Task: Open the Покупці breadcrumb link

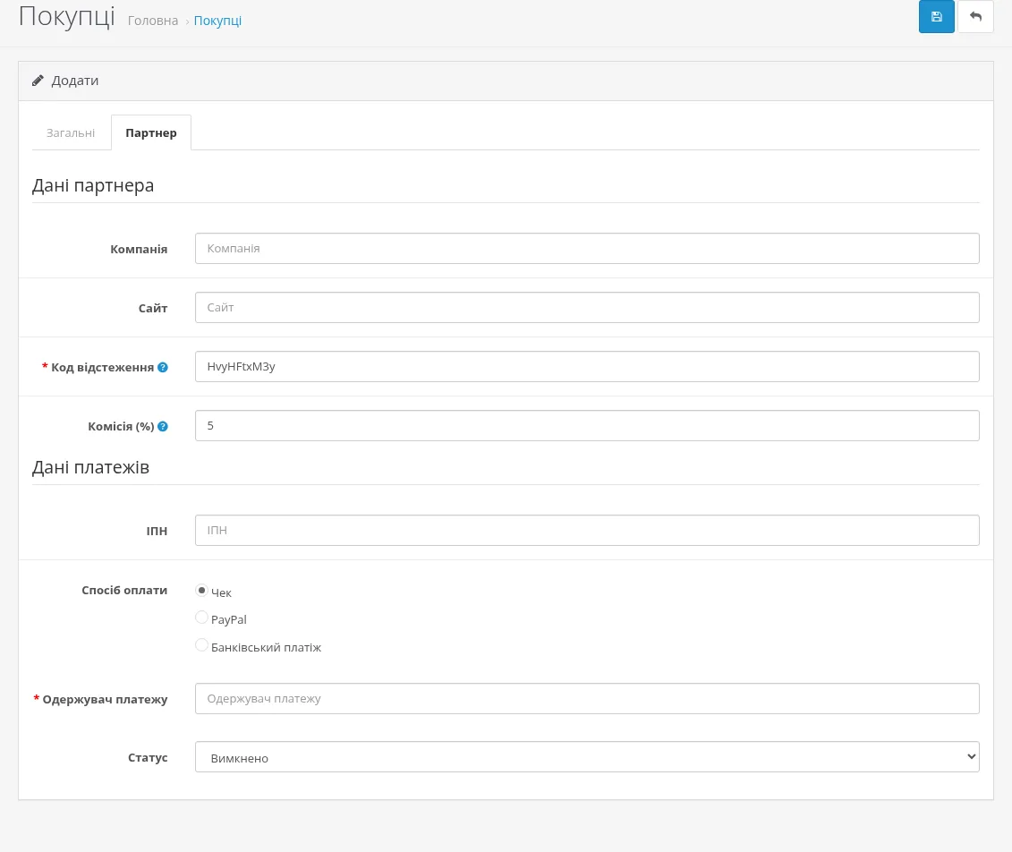Action: click(217, 21)
